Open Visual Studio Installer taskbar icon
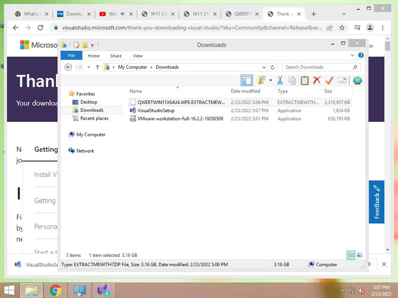Screen dimensions: 398x298 [x=103, y=290]
